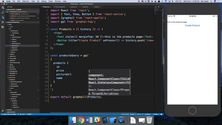Open QuickTime Player from the Dock
Image resolution: width=222 pixels, height=125 pixels.
point(121,120)
